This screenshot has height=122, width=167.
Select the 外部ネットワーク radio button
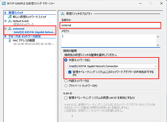[66, 60]
